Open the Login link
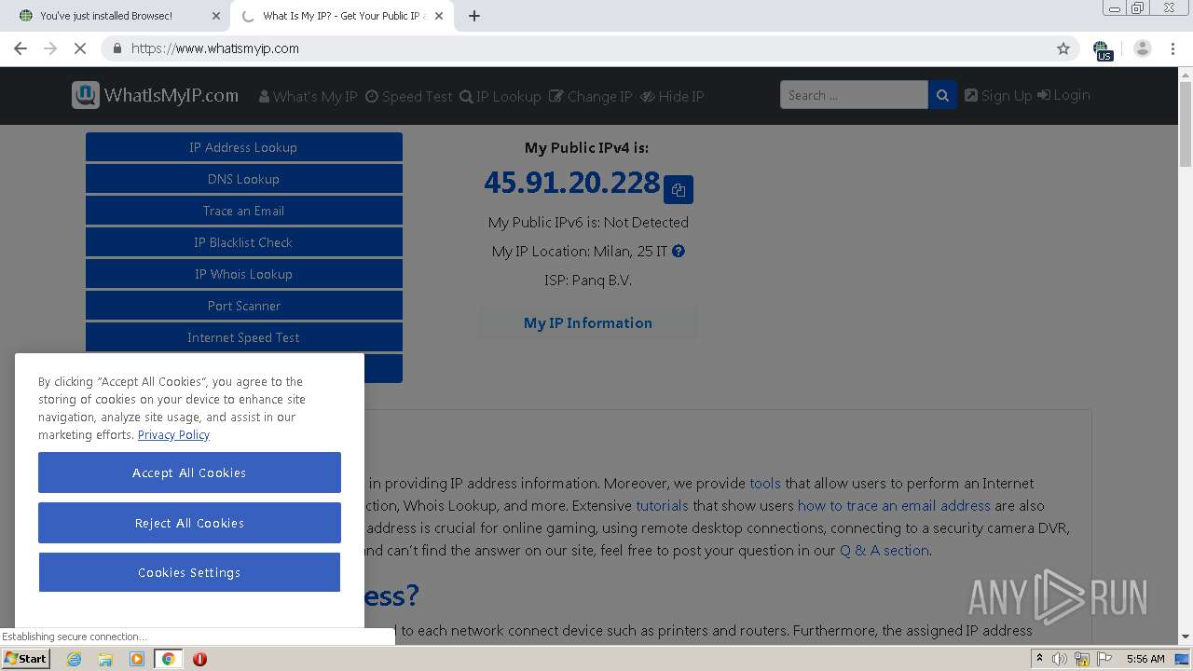Viewport: 1193px width, 671px height. click(x=1063, y=95)
